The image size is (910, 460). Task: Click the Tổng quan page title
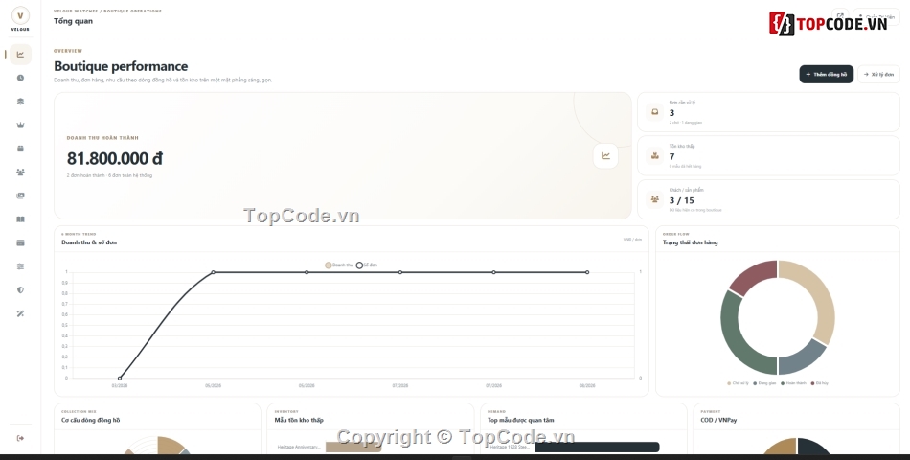[x=73, y=21]
